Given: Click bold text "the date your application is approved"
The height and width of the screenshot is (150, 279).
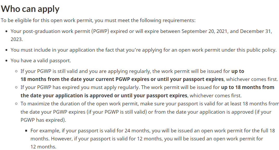Looking at the screenshot, I should click(x=67, y=96).
